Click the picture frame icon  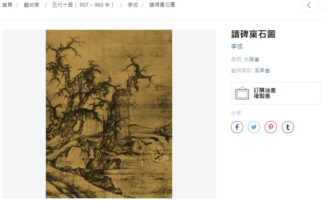242,93
